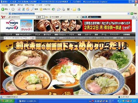Click the Refresh page icon
Viewport: 138px width, 103px height.
tap(24, 9)
